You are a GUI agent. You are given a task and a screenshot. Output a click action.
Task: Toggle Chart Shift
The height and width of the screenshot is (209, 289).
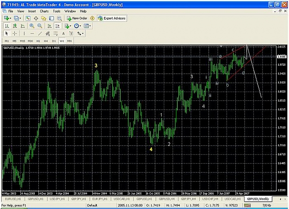57,26
